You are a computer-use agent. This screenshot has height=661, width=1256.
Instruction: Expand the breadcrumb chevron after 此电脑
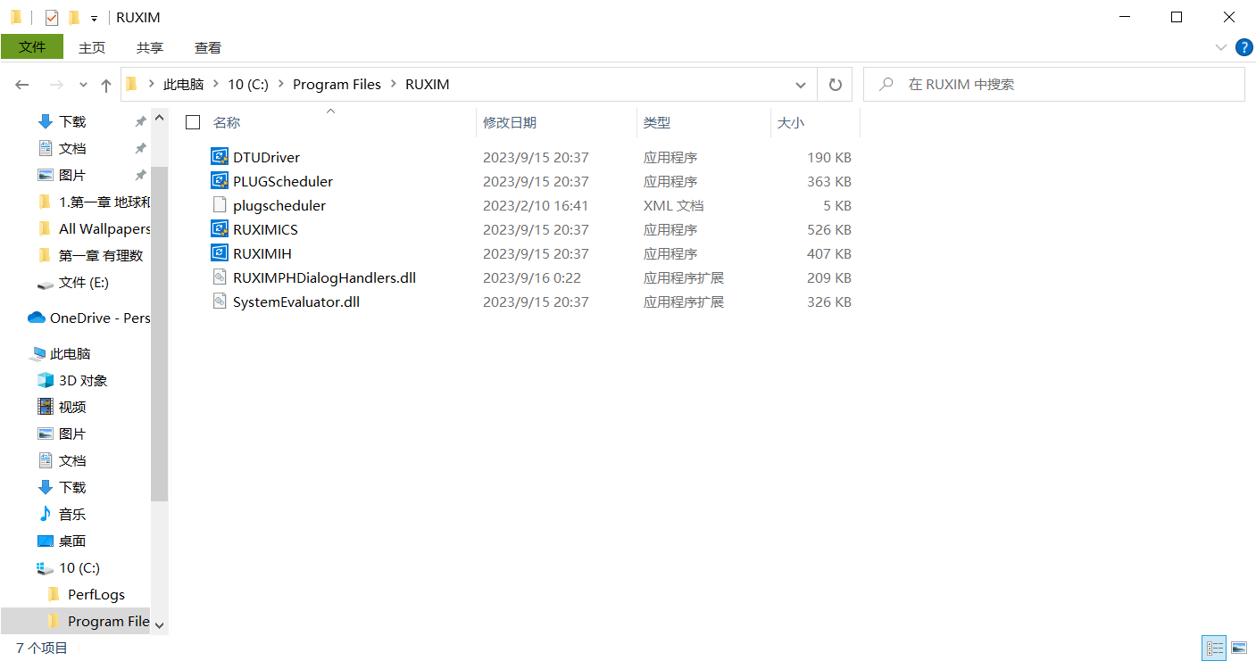[216, 85]
